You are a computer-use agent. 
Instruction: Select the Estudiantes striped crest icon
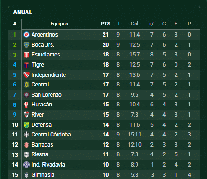click(26, 55)
